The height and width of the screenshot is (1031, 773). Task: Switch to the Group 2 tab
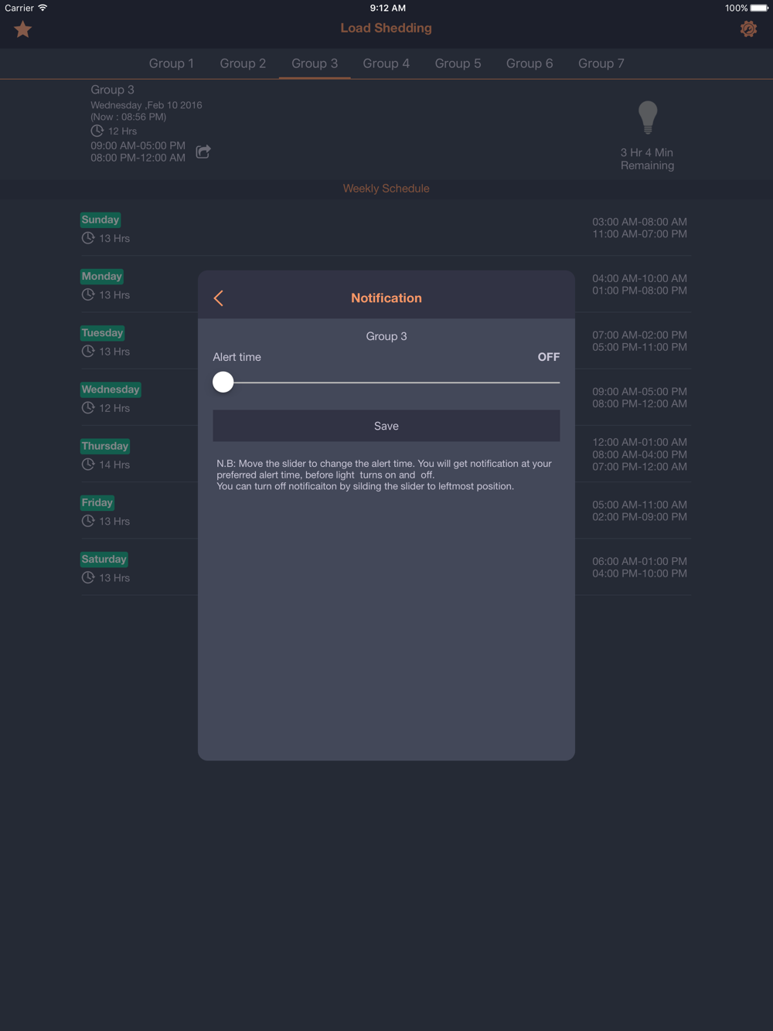tap(243, 63)
